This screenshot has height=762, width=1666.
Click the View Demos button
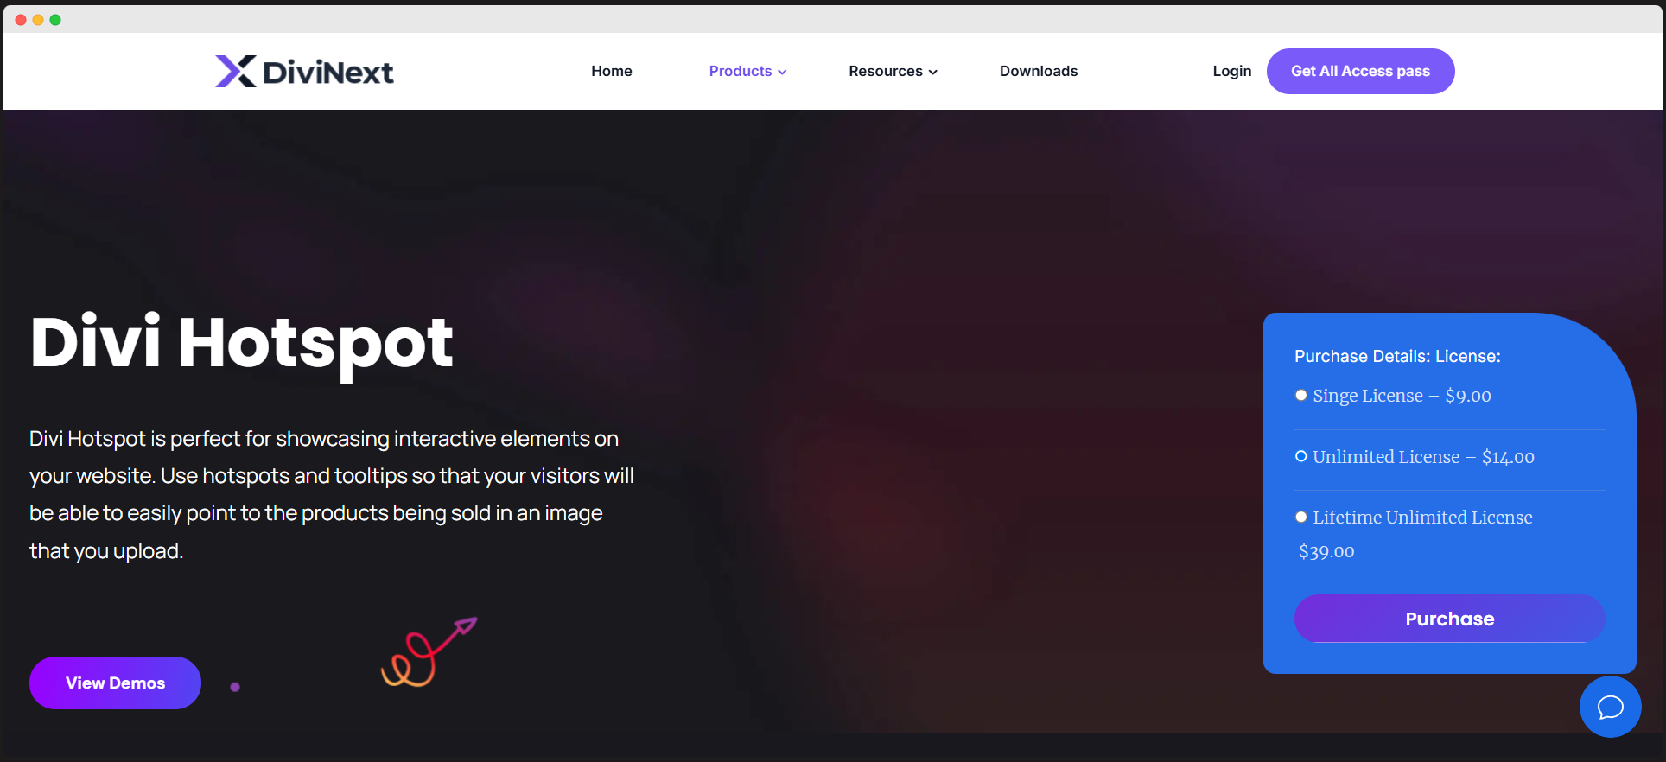115,683
